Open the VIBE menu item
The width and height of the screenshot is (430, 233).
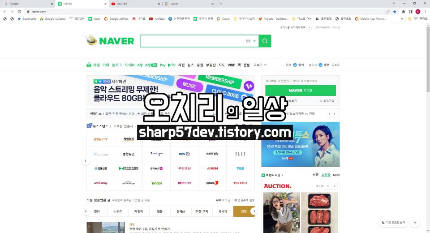pyautogui.click(x=231, y=65)
